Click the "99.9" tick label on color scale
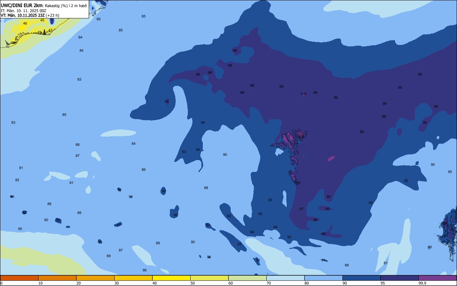The height and width of the screenshot is (286, 457). [x=422, y=283]
